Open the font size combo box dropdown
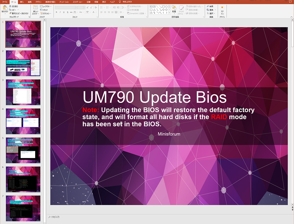The height and width of the screenshot is (224, 294). (84, 8)
